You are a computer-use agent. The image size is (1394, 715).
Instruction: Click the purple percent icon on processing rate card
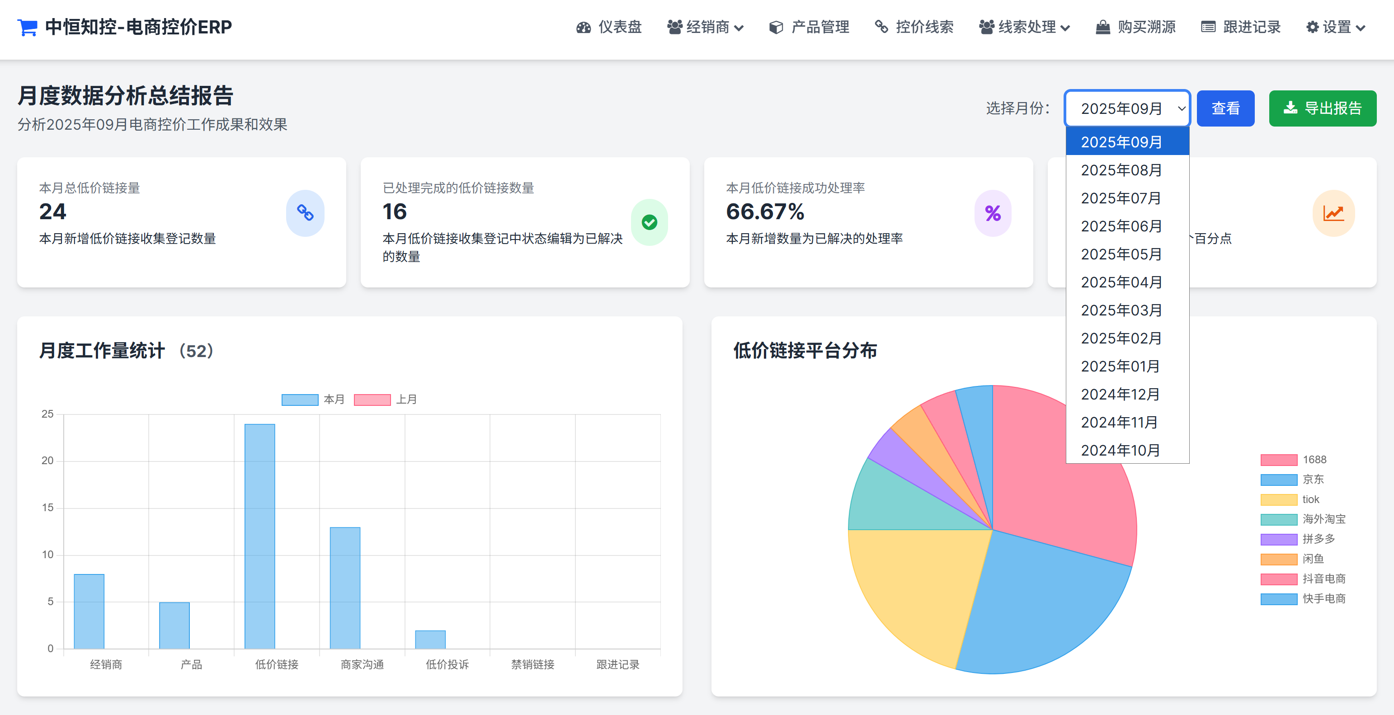click(x=993, y=213)
